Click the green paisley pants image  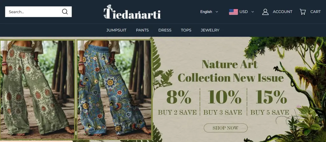tap(38, 89)
